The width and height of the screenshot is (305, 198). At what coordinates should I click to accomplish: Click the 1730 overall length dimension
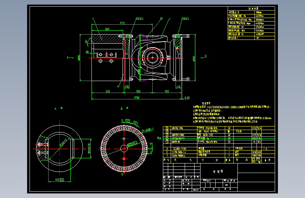coord(136,98)
